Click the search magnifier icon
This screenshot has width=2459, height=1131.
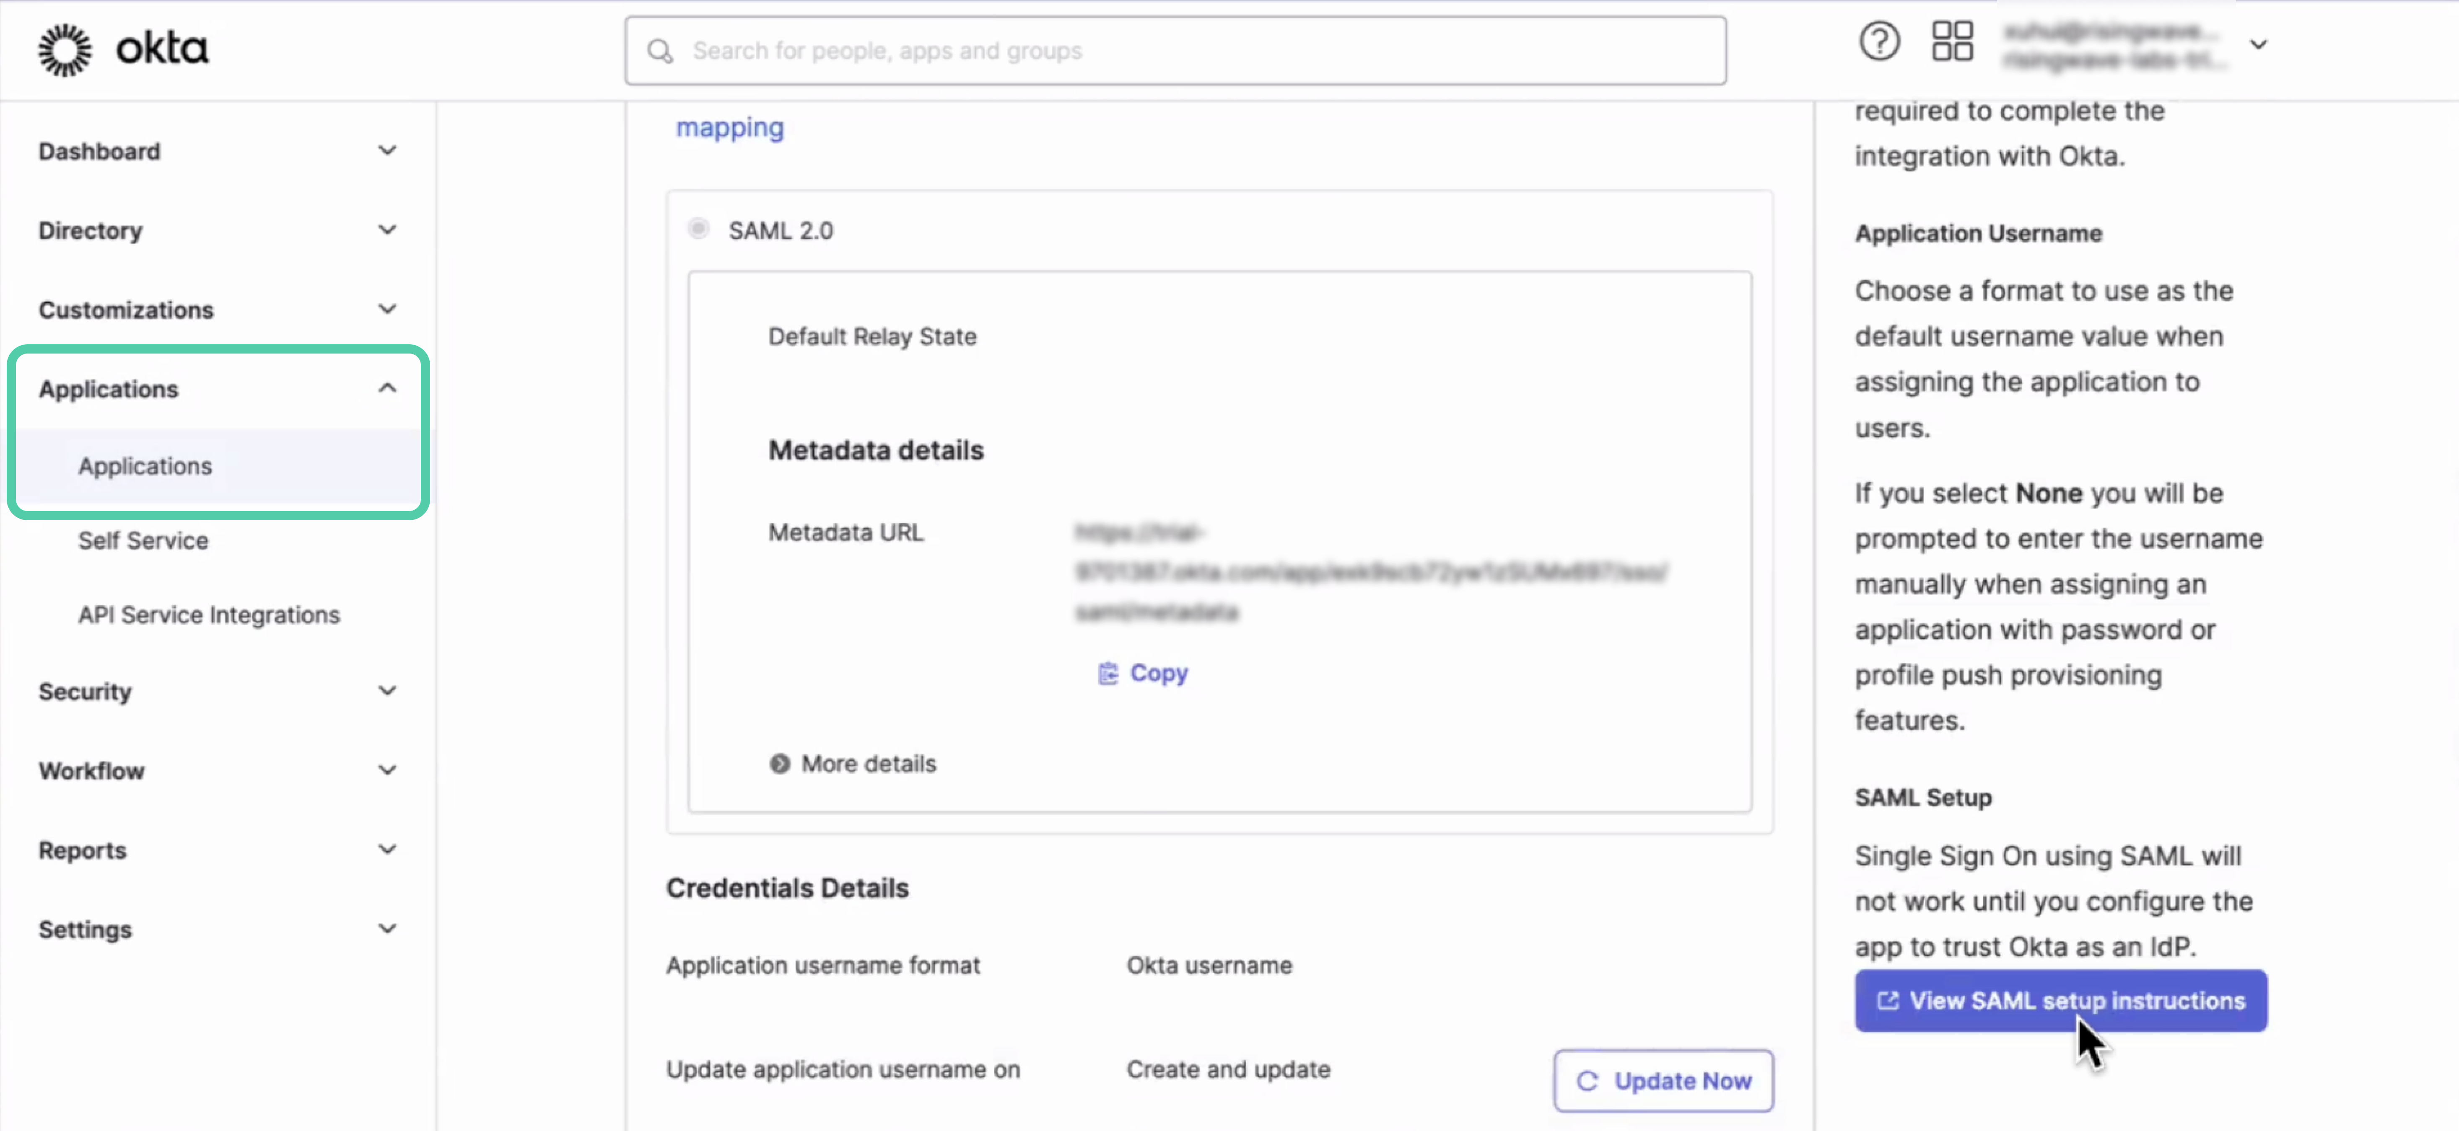click(660, 52)
